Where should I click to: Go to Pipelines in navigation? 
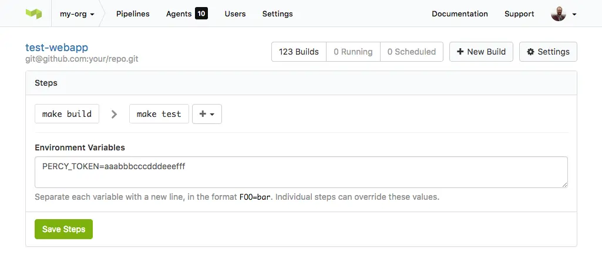pyautogui.click(x=133, y=14)
